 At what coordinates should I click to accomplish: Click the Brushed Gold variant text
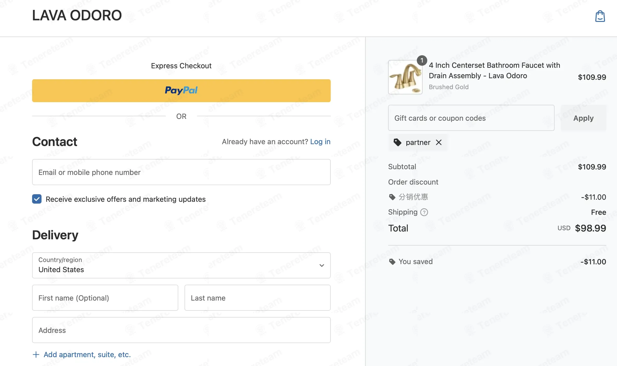449,87
